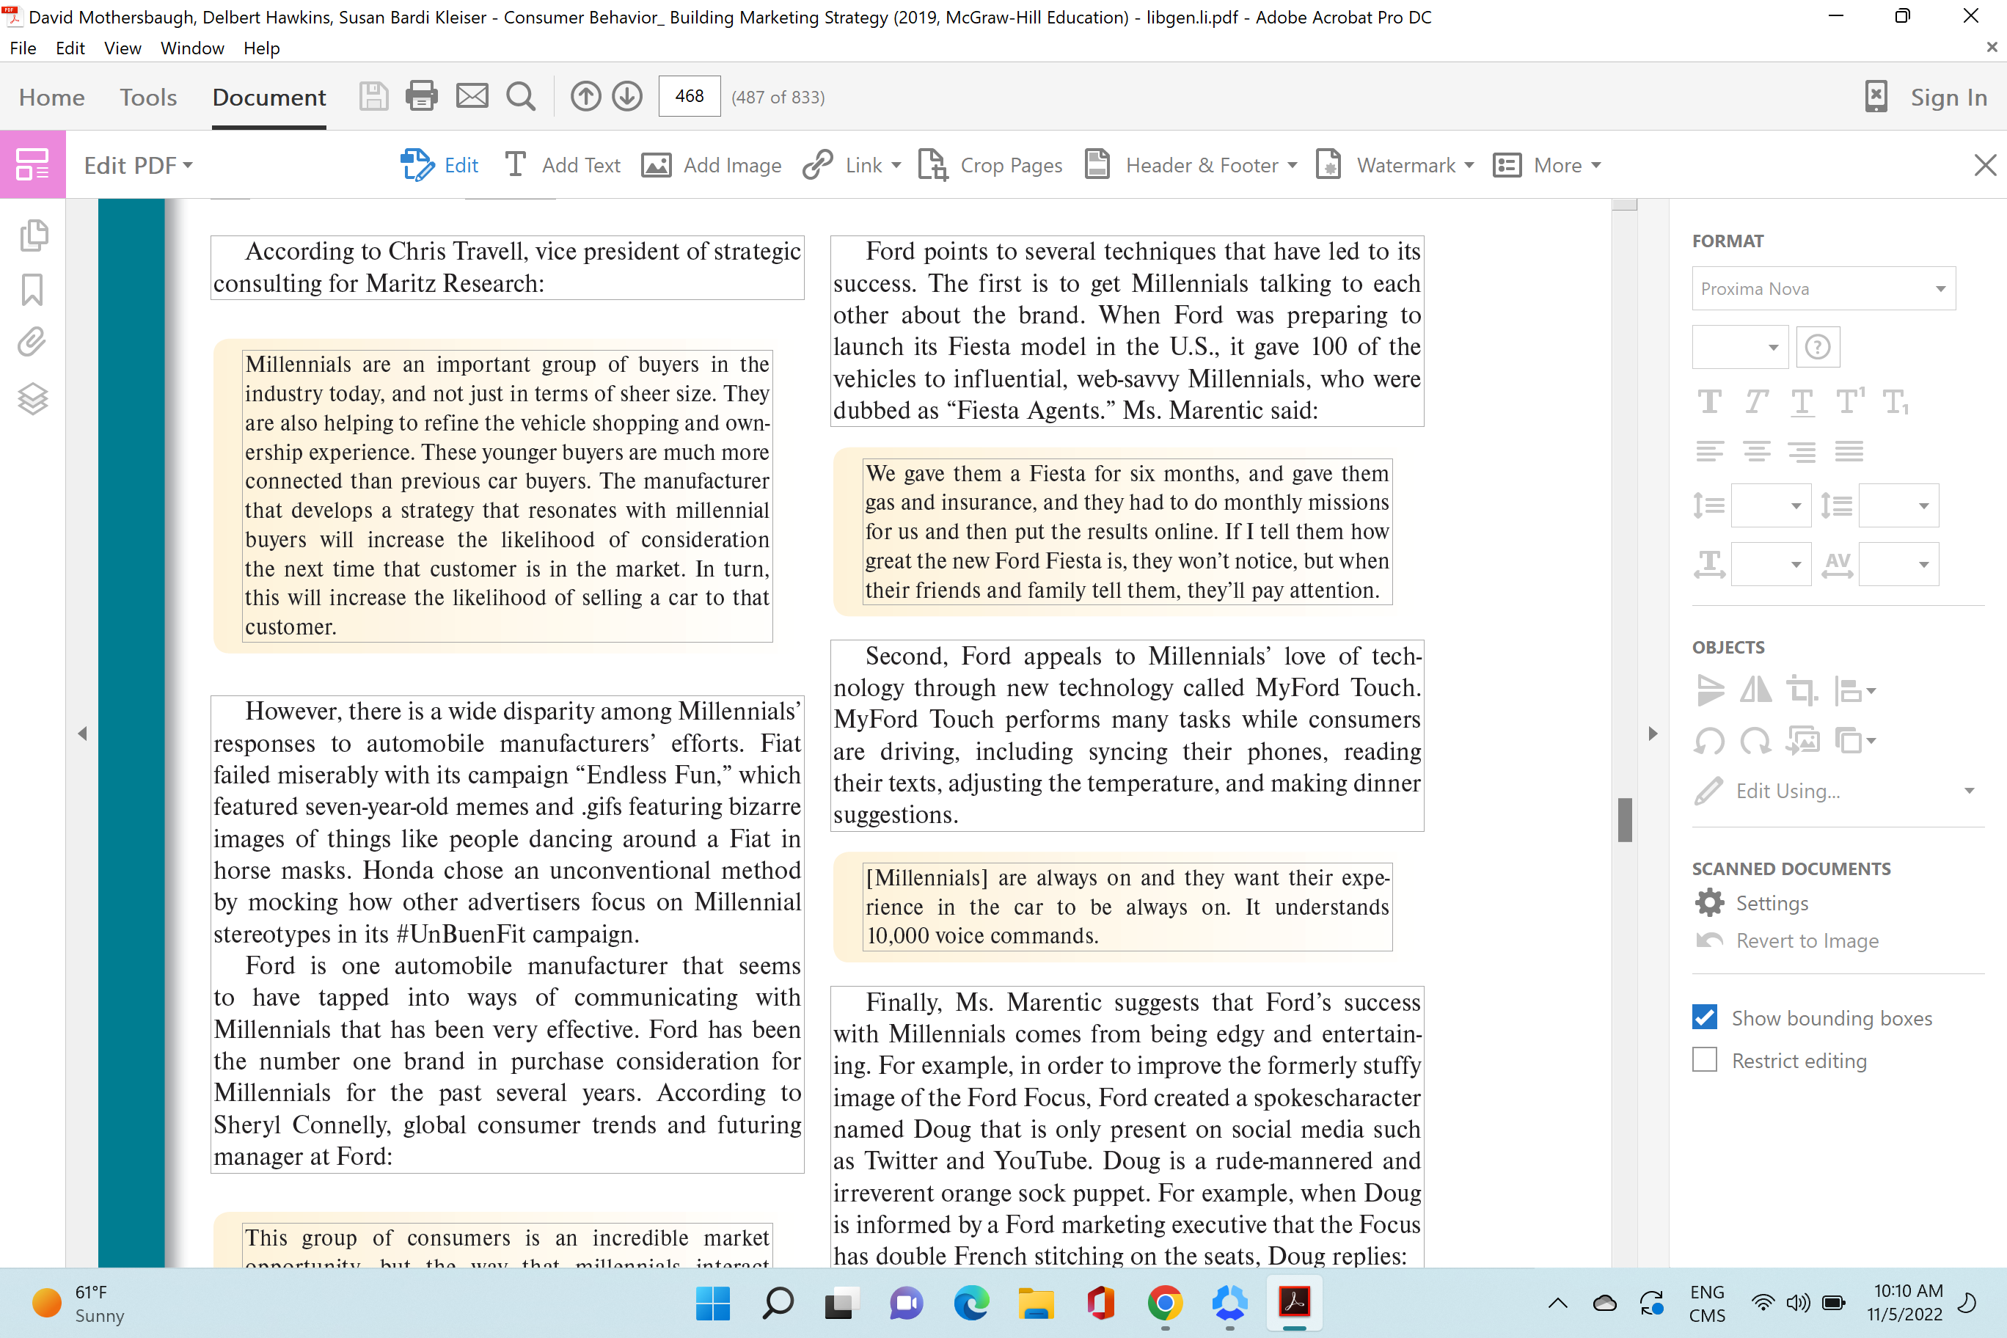Open the font size dropdown

[1740, 347]
